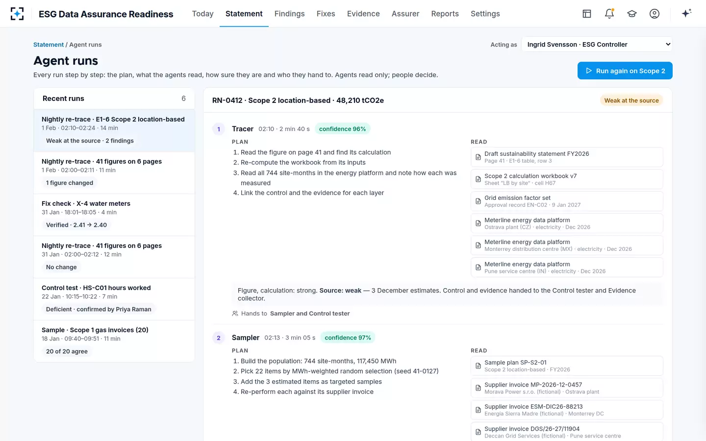Open the Fixes tab
The image size is (706, 441).
[x=326, y=14]
